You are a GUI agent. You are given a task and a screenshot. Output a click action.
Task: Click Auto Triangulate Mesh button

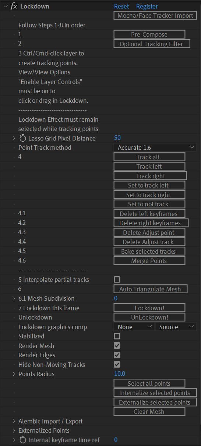pyautogui.click(x=151, y=289)
